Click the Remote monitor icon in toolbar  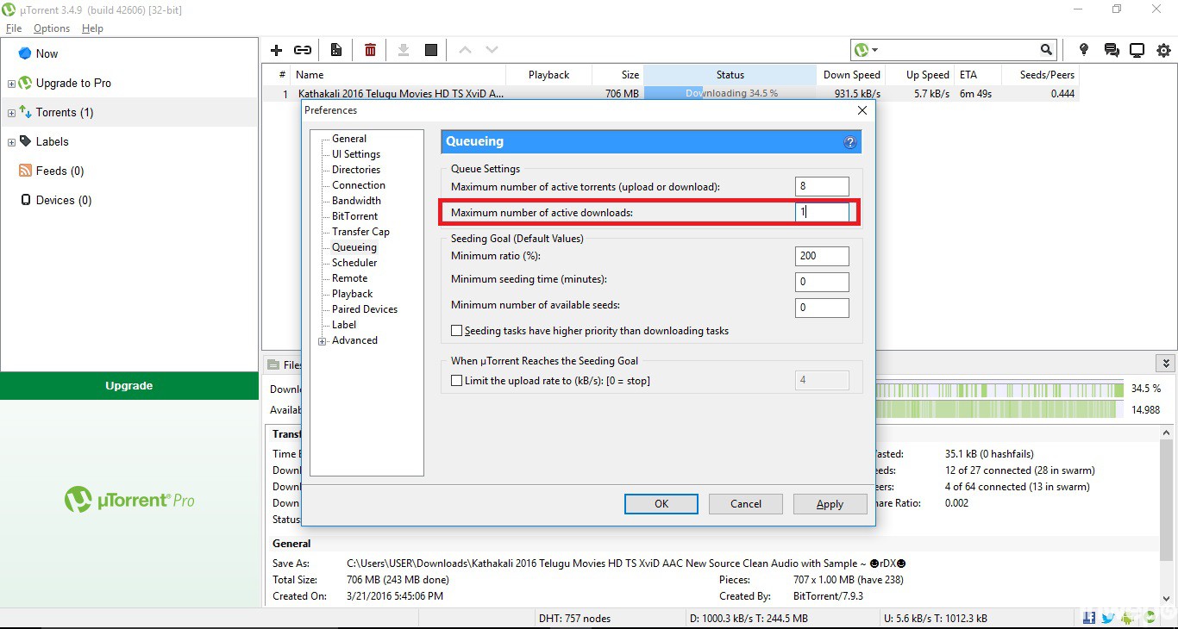pos(1137,50)
